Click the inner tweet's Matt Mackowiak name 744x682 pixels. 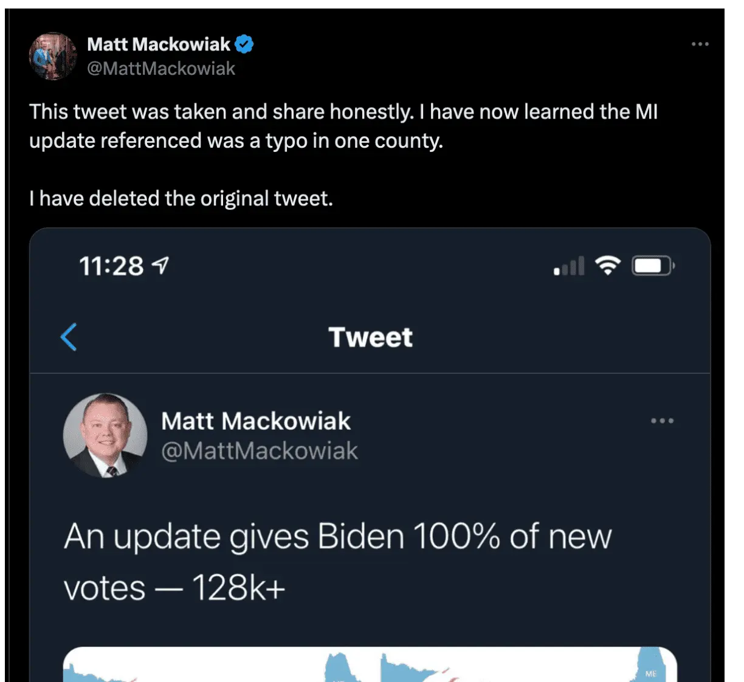pyautogui.click(x=256, y=421)
